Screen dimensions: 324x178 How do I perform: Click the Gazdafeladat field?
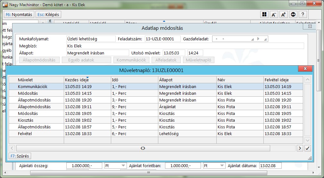tap(240, 39)
